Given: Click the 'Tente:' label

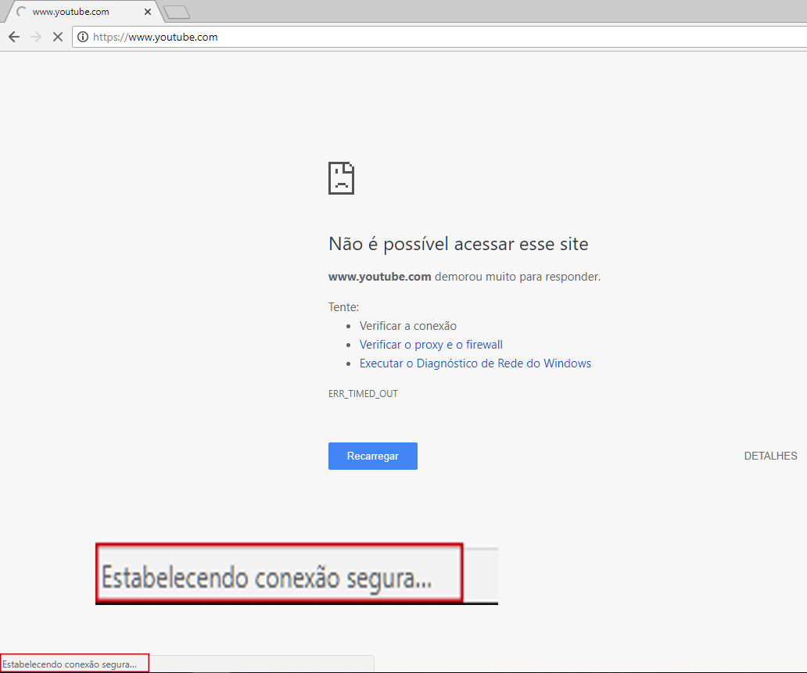Looking at the screenshot, I should tap(344, 307).
